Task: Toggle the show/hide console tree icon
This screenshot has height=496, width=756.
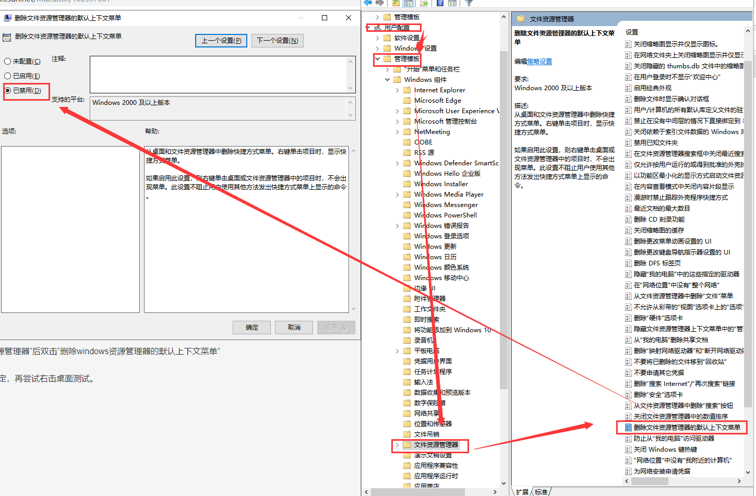Action: [x=410, y=3]
